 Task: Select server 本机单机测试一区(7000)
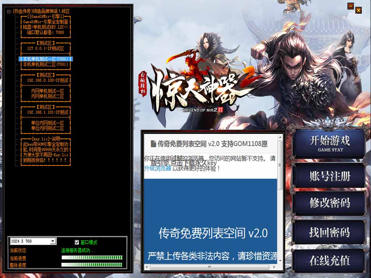(45, 59)
